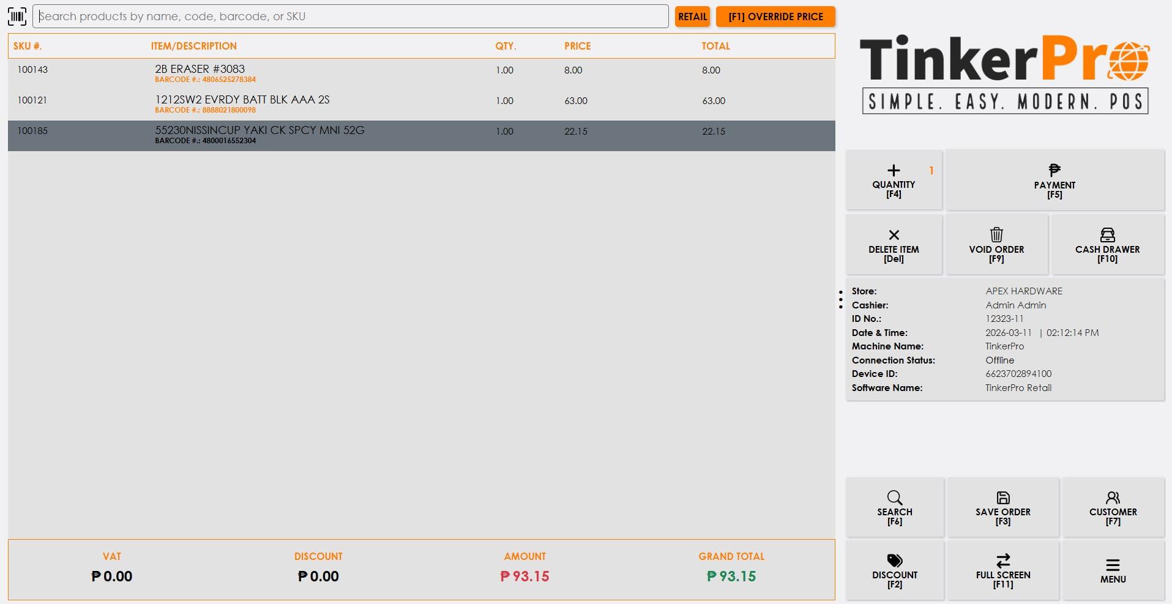The height and width of the screenshot is (604, 1172).
Task: Open the Cash Drawer icon [F10]
Action: pos(1107,235)
